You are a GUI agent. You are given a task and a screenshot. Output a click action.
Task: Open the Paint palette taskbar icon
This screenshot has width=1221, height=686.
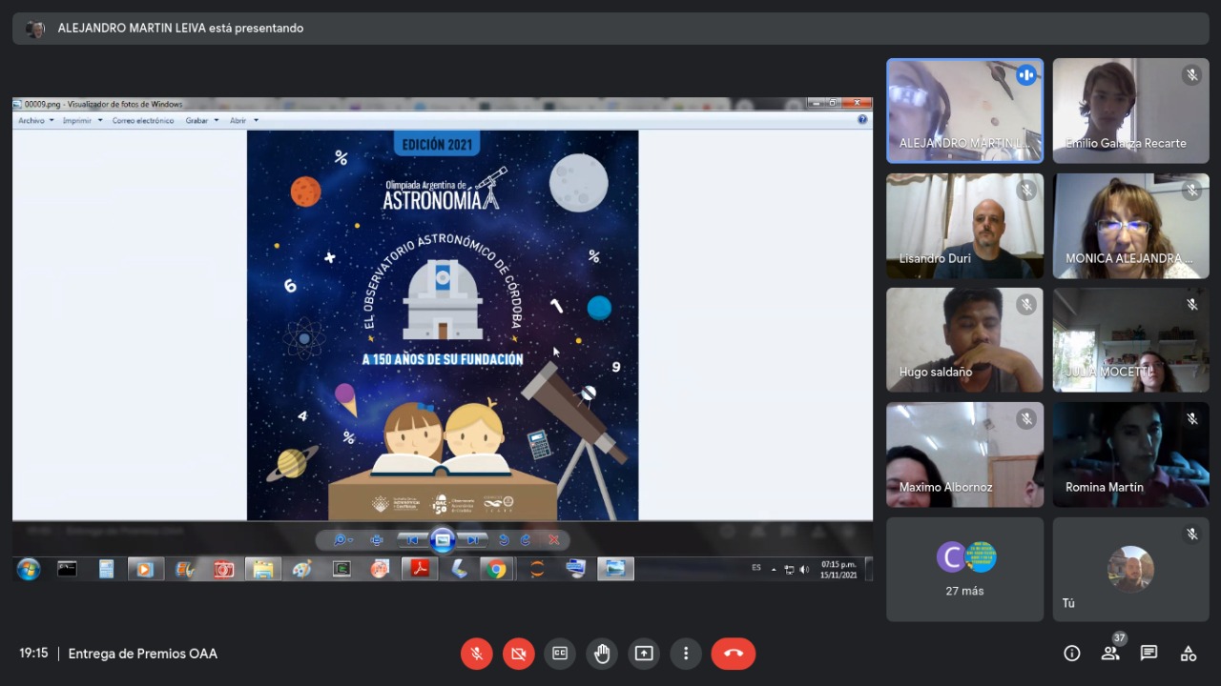[x=301, y=570]
